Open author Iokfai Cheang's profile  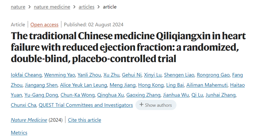[26, 75]
